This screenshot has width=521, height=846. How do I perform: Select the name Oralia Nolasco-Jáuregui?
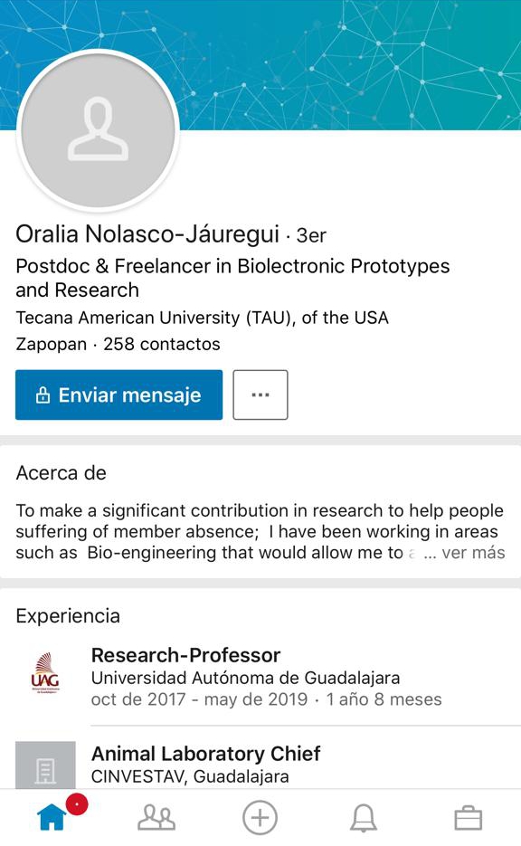pos(147,234)
